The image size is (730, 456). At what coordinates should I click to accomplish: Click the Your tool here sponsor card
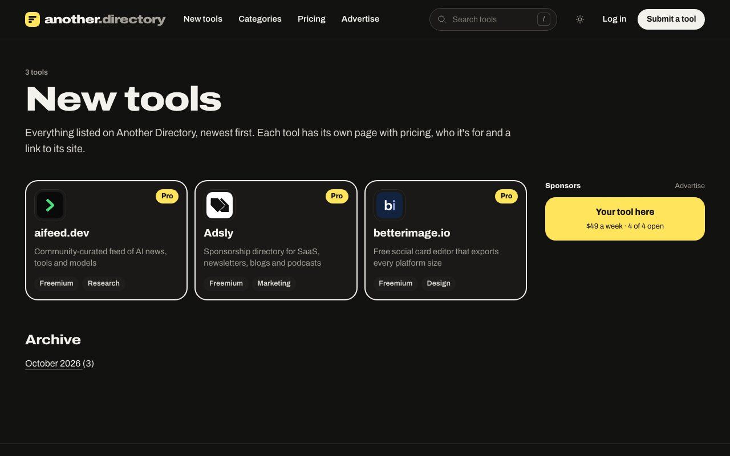(x=625, y=219)
